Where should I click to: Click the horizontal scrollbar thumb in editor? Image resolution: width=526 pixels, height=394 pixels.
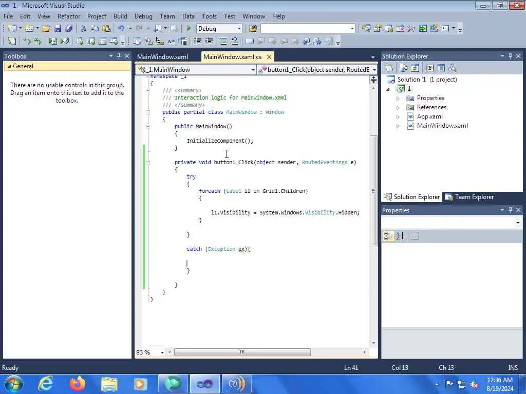point(242,352)
